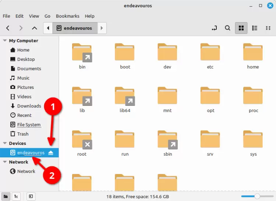Select the bin folder icon
Viewport: 276px width, 201px height.
click(x=82, y=53)
